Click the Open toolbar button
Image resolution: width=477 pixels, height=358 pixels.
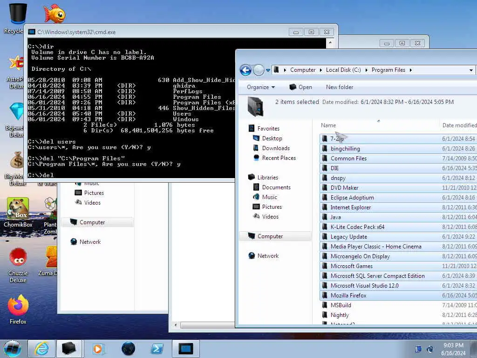point(300,87)
